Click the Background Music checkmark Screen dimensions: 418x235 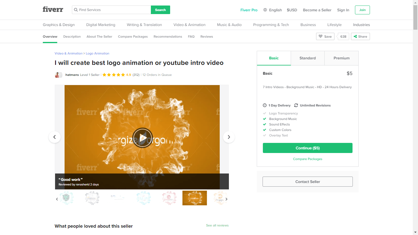(265, 119)
